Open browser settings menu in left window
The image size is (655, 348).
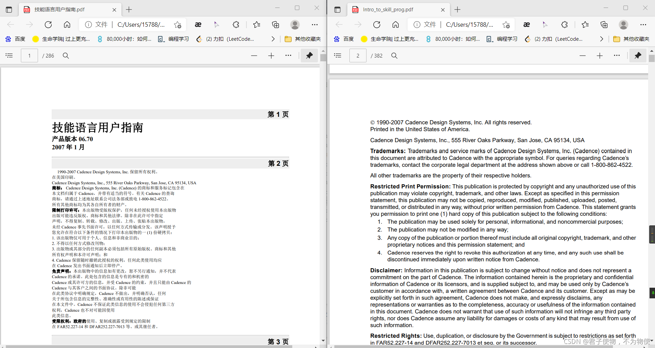[314, 25]
